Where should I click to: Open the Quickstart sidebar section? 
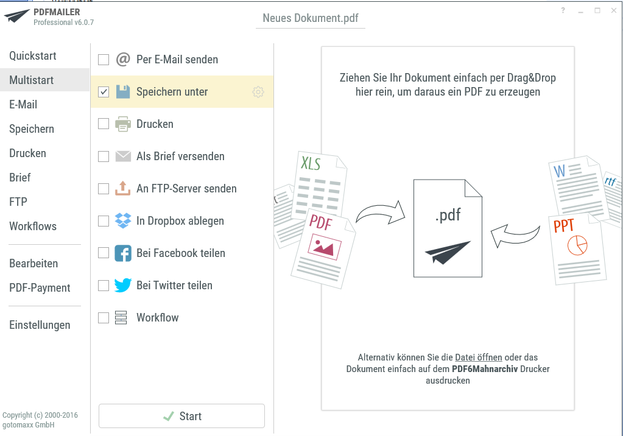[x=33, y=56]
